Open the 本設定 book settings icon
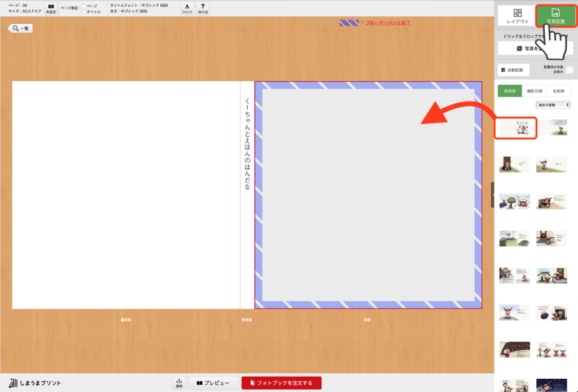This screenshot has height=392, width=578. [51, 8]
